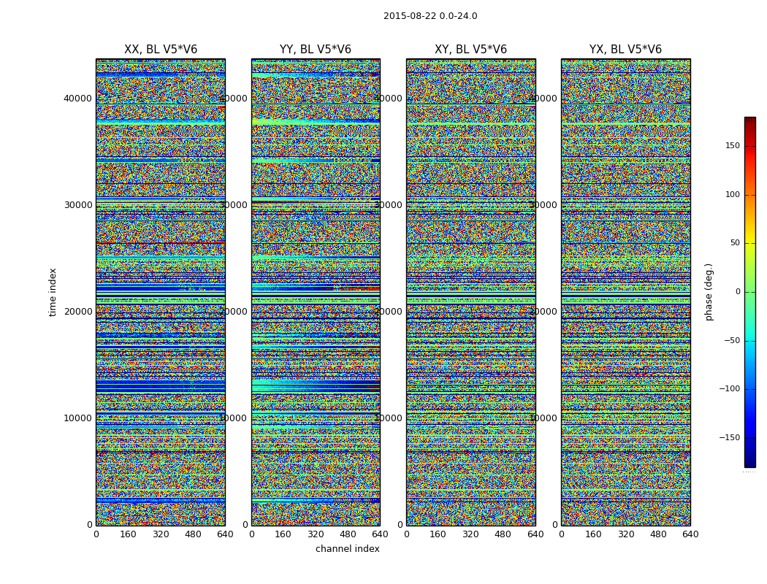Click the 150 tick label on colorbar

(x=733, y=146)
